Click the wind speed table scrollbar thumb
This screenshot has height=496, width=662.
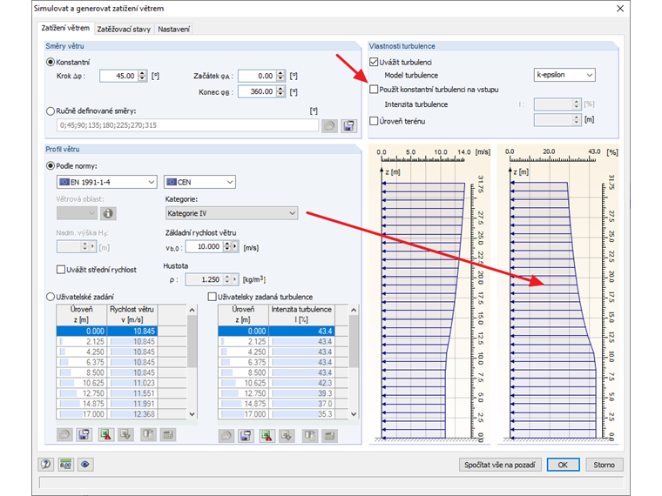(193, 341)
